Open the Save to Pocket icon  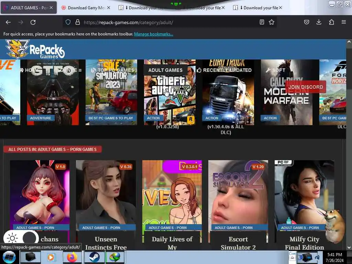[307, 22]
